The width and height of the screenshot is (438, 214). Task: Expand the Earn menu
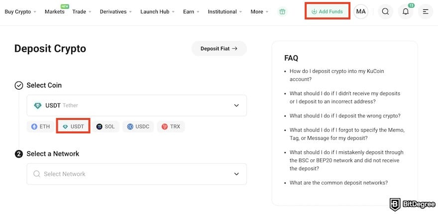point(191,12)
